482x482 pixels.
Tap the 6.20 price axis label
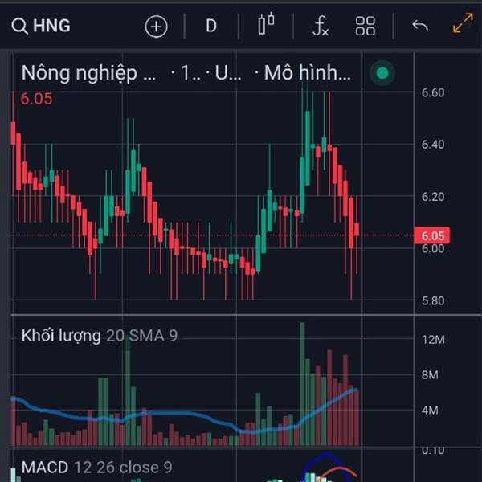tap(433, 197)
